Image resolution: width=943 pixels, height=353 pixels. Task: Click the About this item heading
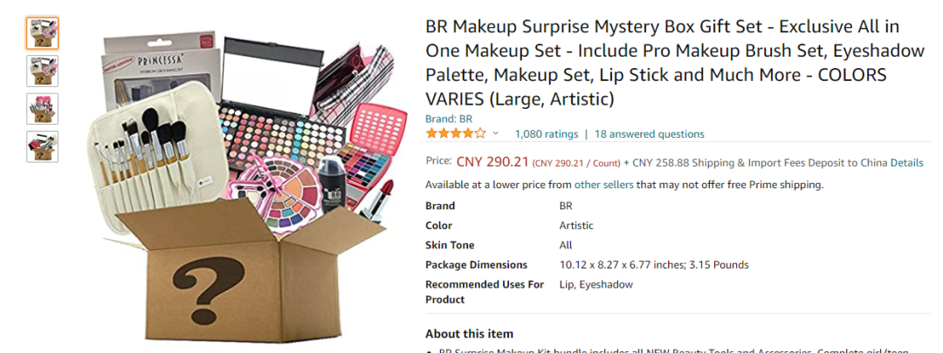point(469,334)
